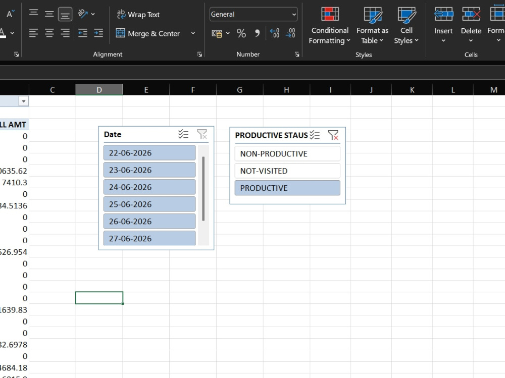Center text horizontally in the cell
Image resolution: width=505 pixels, height=378 pixels.
coord(49,33)
